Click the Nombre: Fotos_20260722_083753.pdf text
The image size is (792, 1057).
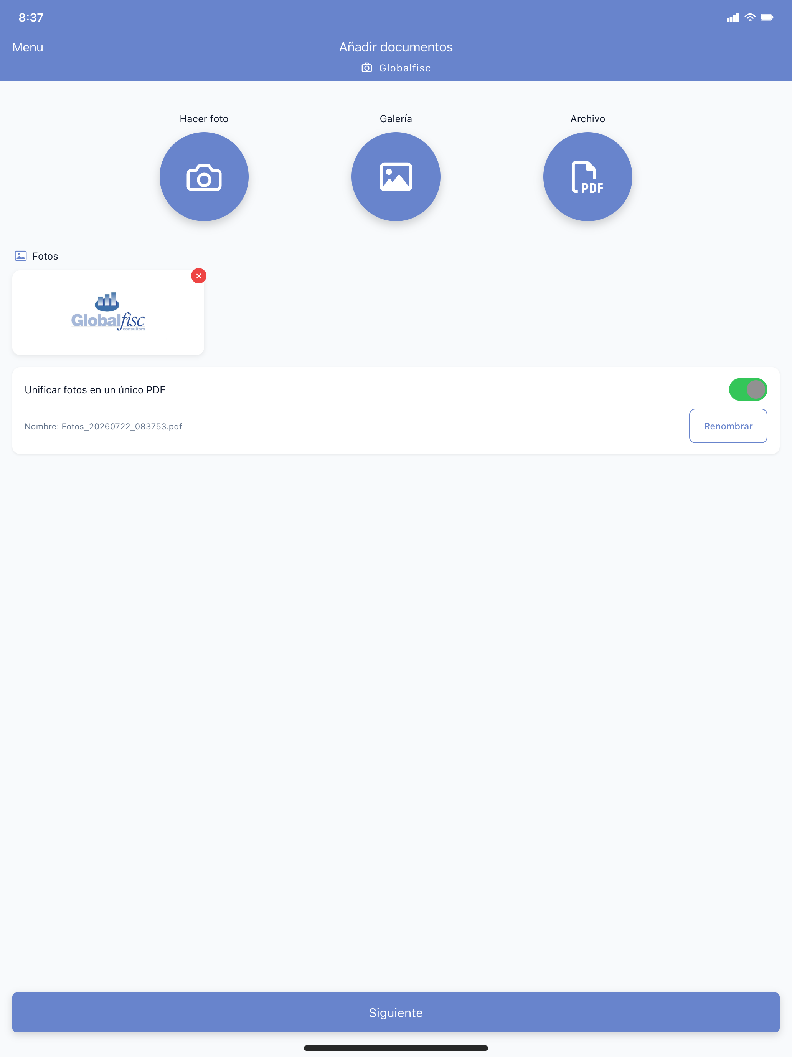pyautogui.click(x=103, y=426)
